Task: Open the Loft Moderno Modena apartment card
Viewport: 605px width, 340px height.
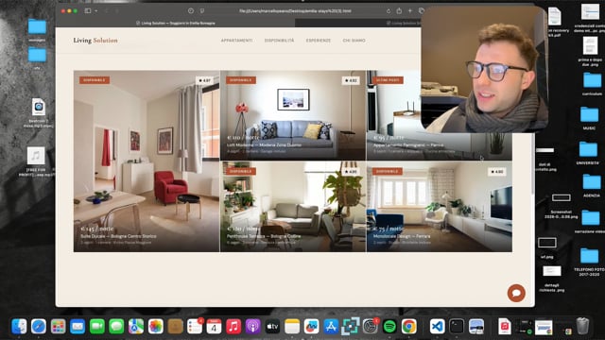Action: [293, 115]
